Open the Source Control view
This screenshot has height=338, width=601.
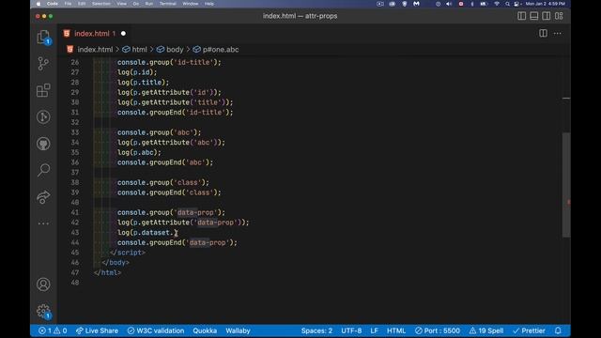pos(43,64)
